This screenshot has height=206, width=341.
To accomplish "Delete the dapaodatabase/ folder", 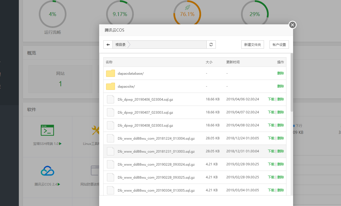I will coord(281,73).
